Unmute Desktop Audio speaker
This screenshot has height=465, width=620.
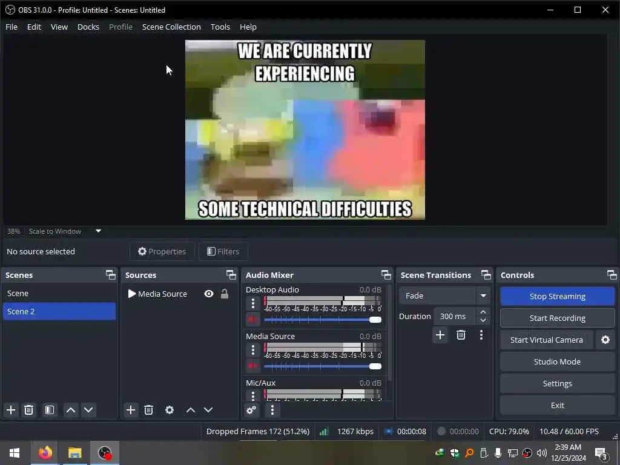point(252,319)
